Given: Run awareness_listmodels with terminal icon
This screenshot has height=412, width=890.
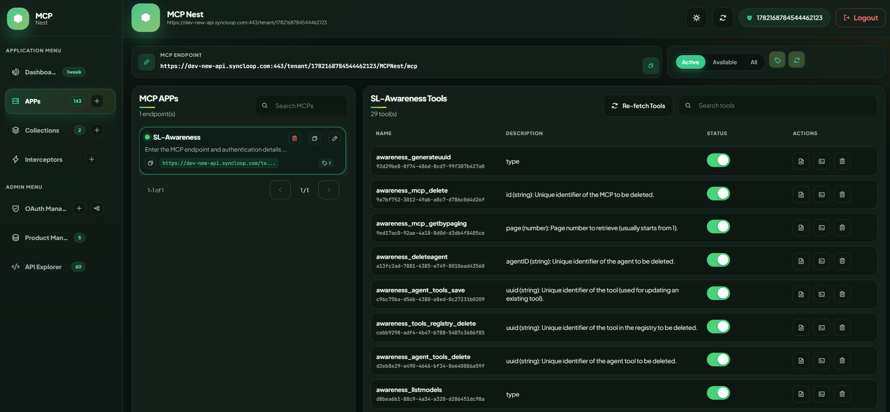Looking at the screenshot, I should pyautogui.click(x=821, y=394).
